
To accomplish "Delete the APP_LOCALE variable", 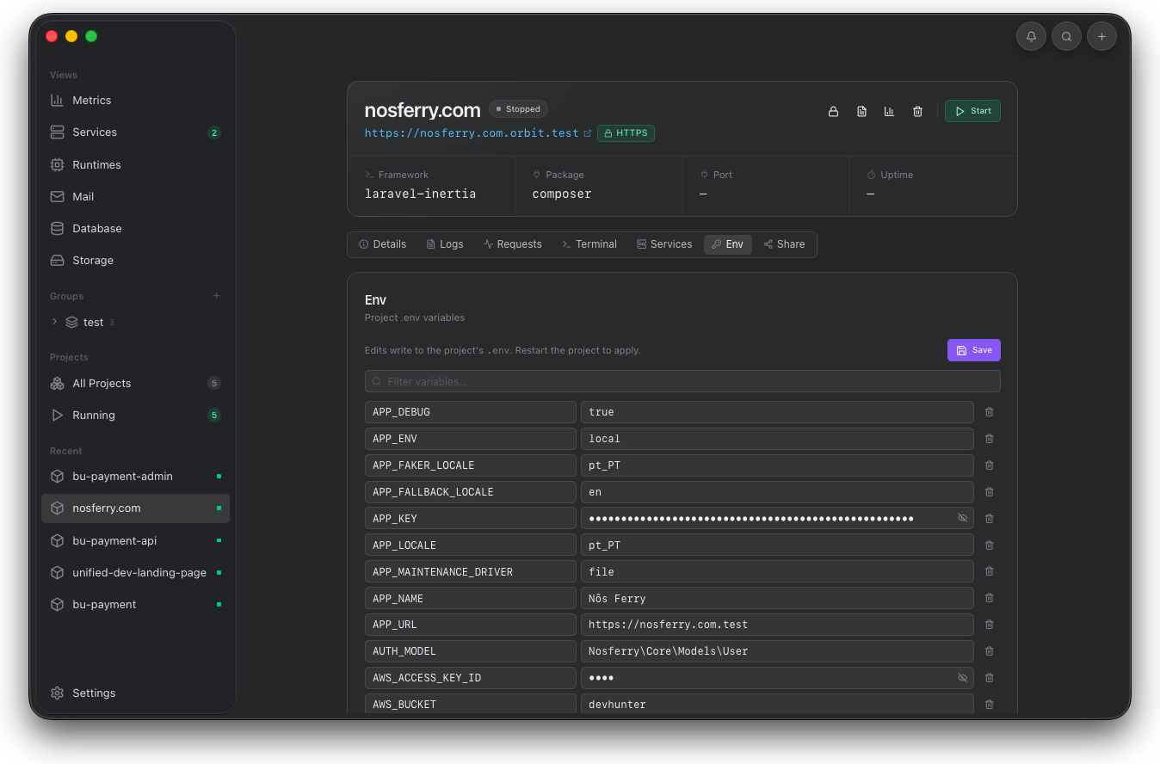I will (x=990, y=545).
